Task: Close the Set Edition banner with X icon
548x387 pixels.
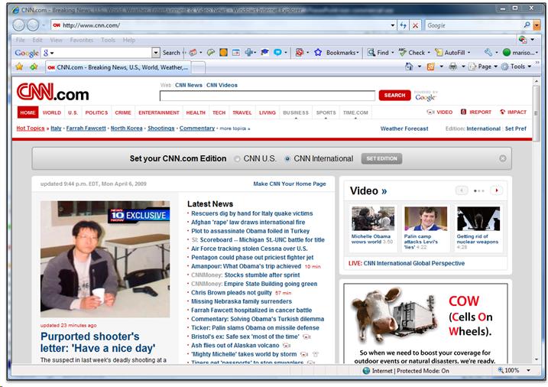Action: 503,158
